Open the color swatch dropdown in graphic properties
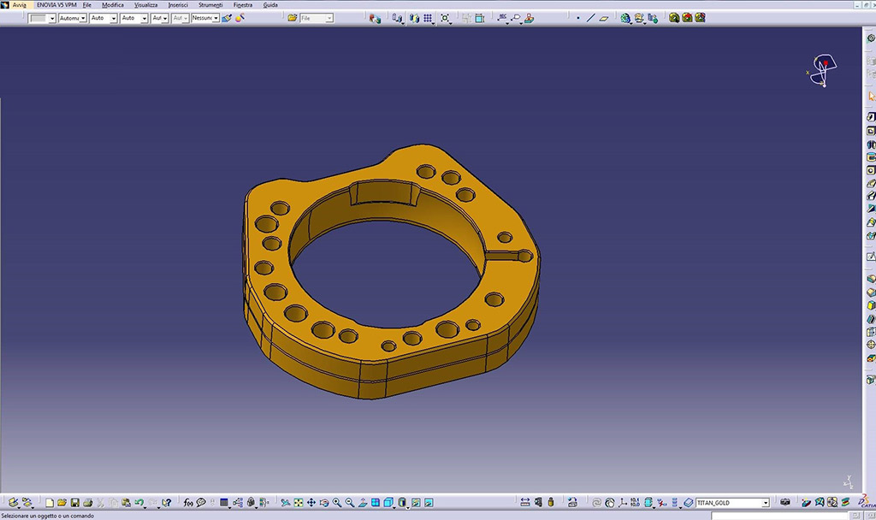Viewport: 876px width, 520px height. point(52,19)
